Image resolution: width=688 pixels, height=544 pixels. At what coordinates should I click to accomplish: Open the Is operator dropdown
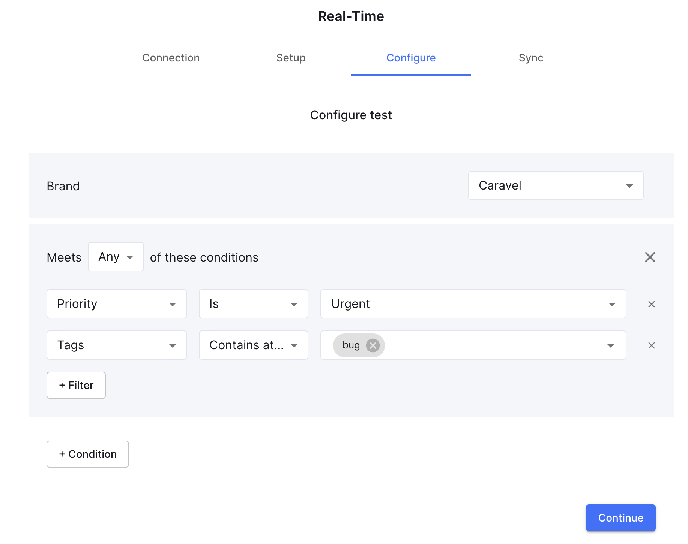tap(253, 304)
